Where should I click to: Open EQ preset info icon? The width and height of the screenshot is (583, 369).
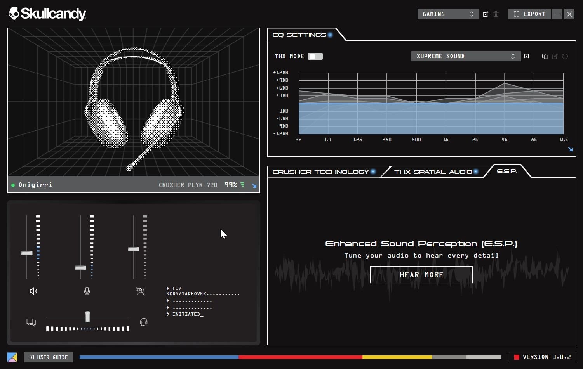pyautogui.click(x=527, y=56)
